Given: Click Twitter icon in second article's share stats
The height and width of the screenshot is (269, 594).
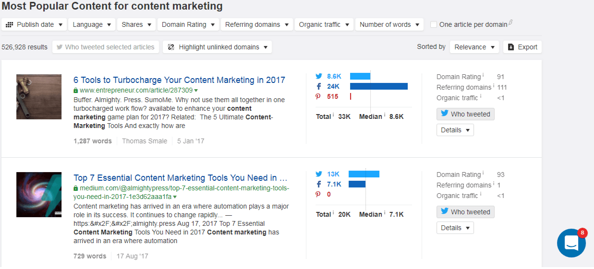Looking at the screenshot, I should [319, 174].
